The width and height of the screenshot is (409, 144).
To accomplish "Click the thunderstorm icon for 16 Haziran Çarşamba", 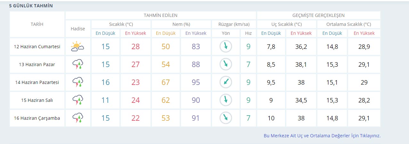I will pos(78,118).
